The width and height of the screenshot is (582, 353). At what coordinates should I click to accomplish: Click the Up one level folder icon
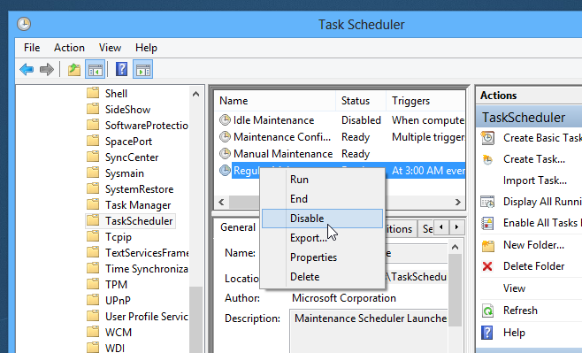(74, 69)
